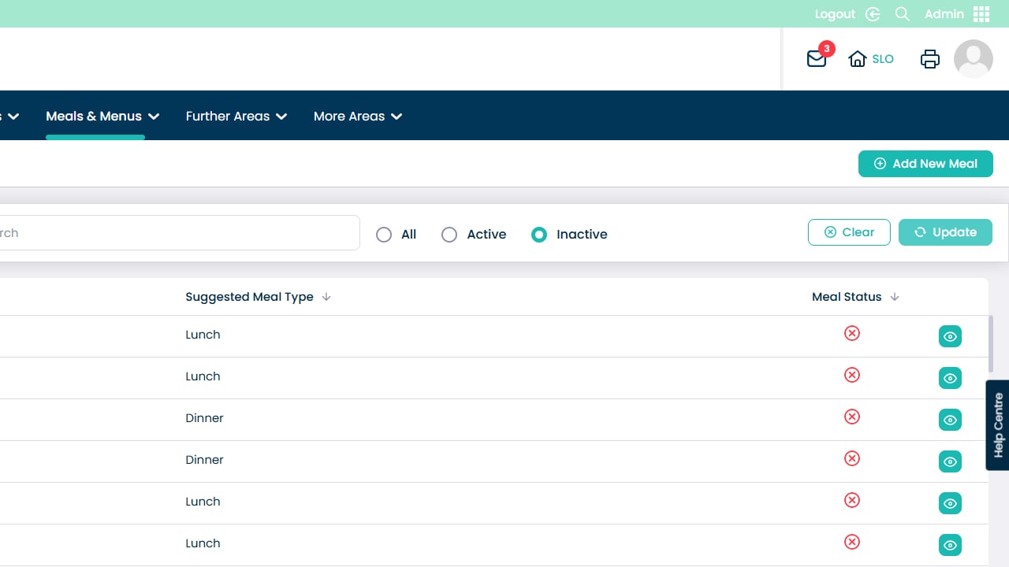Click the search magnifier in top bar
The width and height of the screenshot is (1009, 567).
coord(903,14)
